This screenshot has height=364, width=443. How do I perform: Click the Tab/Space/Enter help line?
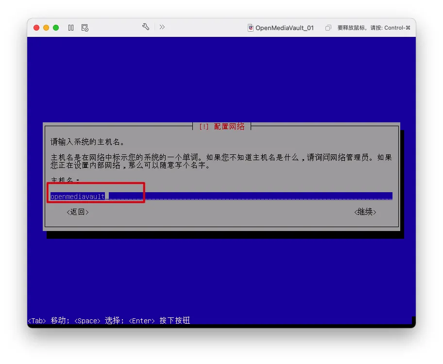109,320
